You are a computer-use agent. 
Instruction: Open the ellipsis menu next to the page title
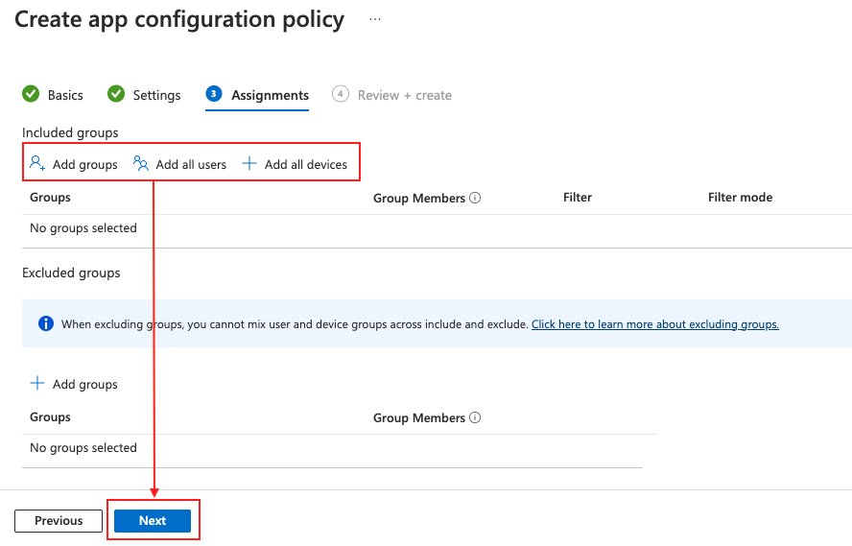(375, 19)
